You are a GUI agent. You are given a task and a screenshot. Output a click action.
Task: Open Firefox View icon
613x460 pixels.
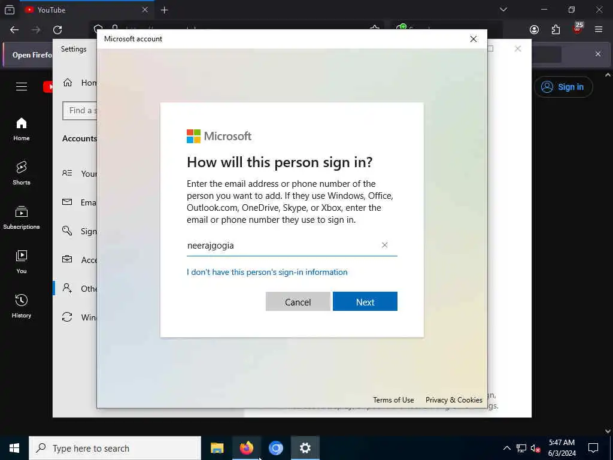(x=10, y=10)
